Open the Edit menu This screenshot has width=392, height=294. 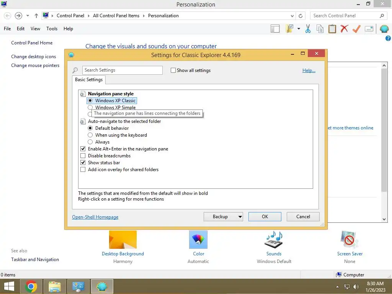pos(21,29)
